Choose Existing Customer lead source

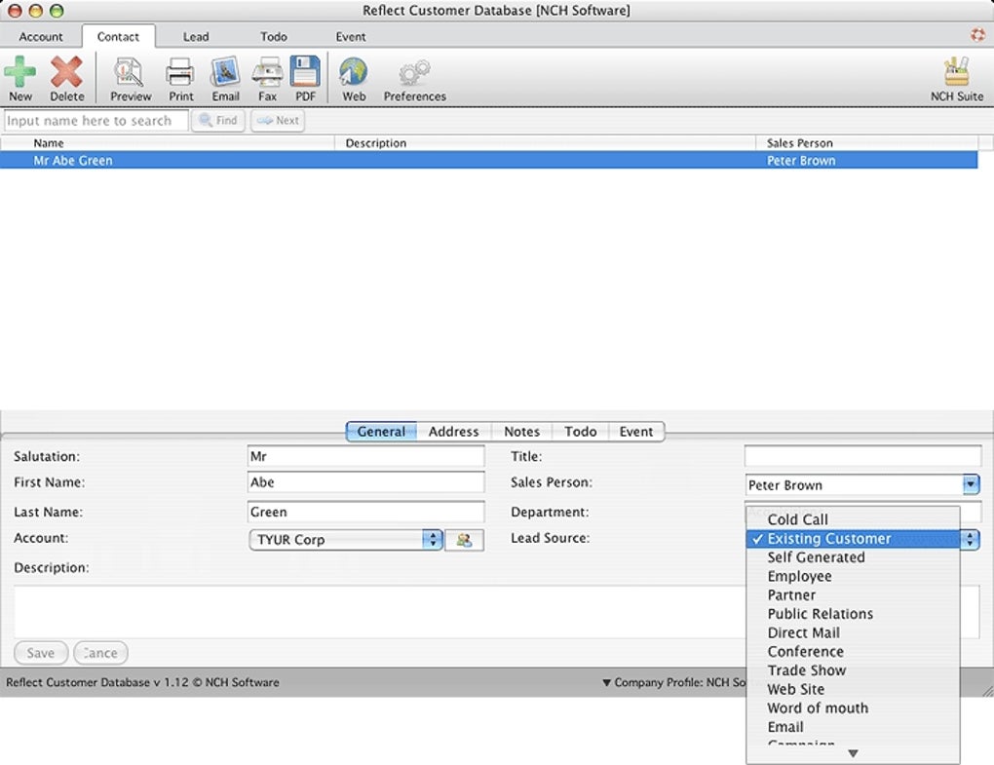(853, 539)
